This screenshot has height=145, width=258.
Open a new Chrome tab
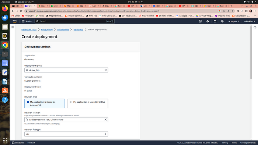point(231,6)
